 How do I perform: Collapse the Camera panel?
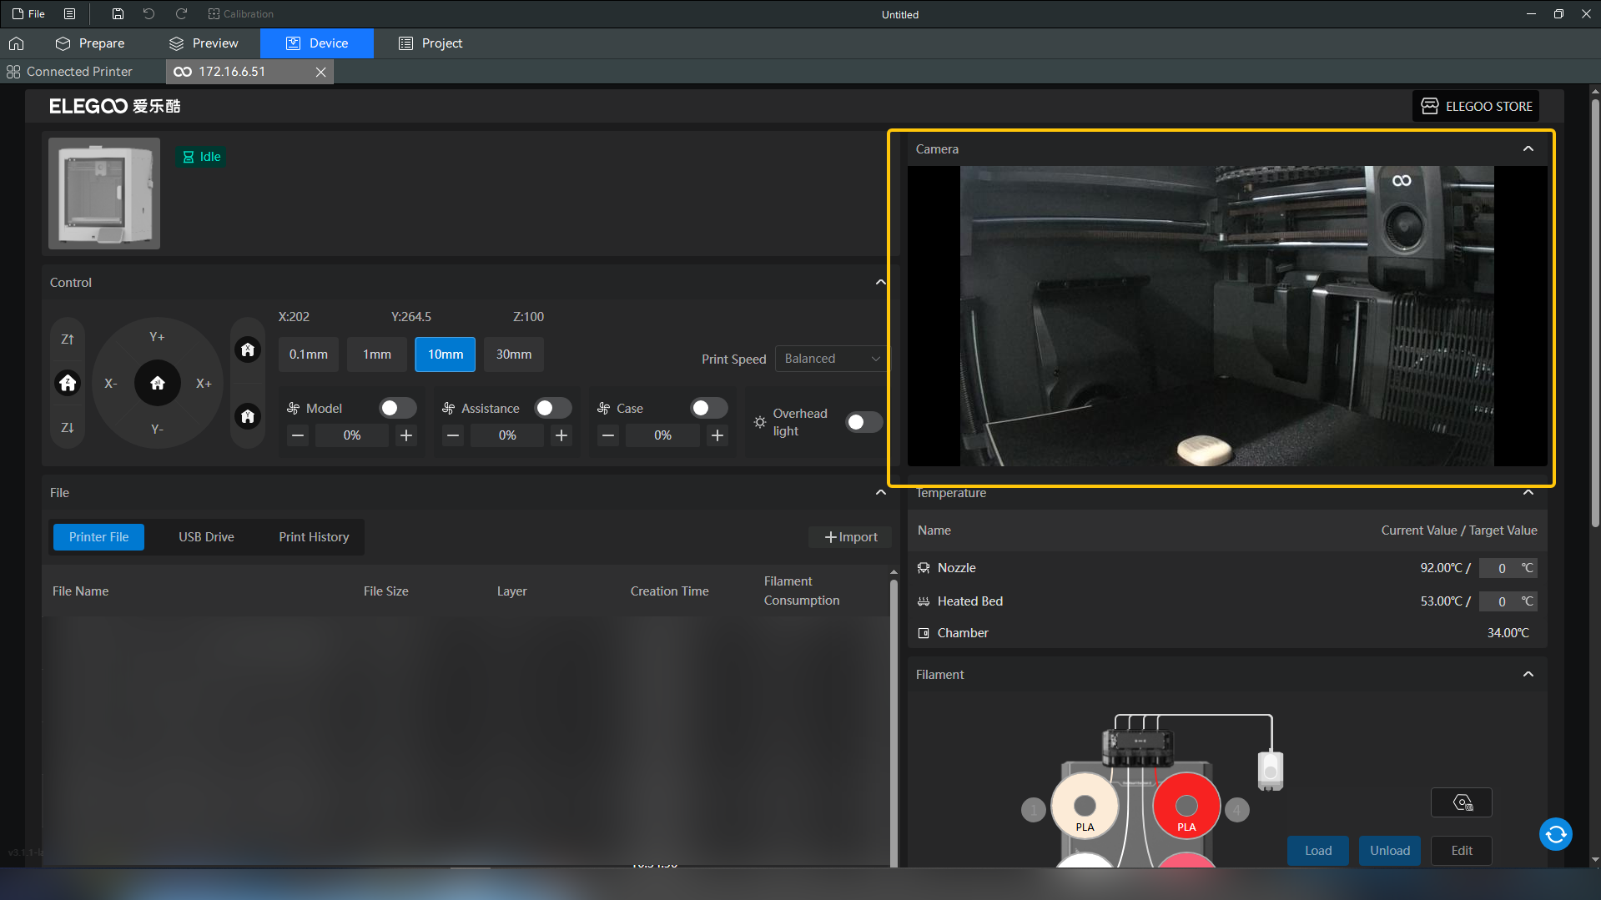(1528, 148)
